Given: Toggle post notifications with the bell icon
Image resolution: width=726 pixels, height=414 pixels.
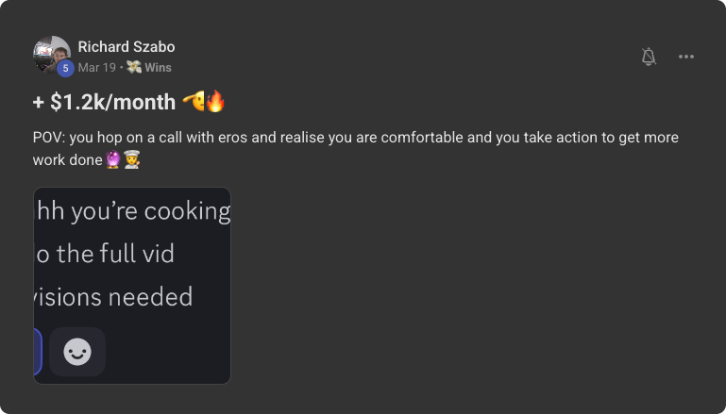Looking at the screenshot, I should tap(649, 57).
